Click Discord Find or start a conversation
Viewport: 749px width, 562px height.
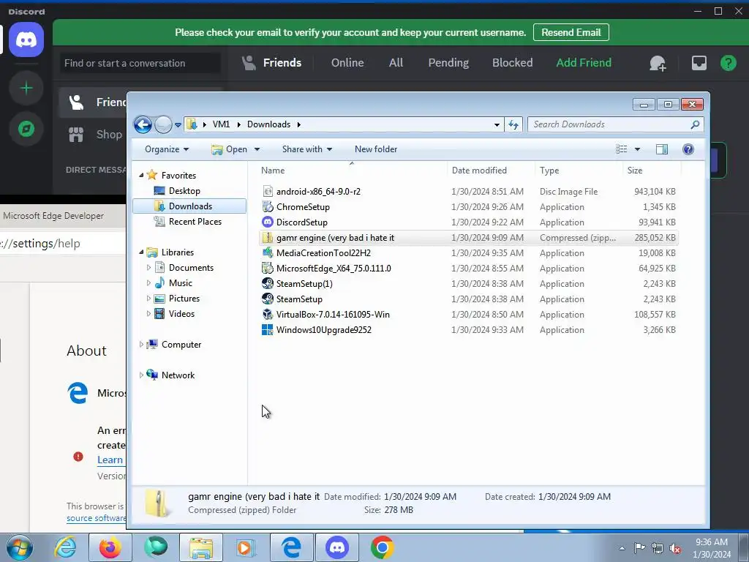click(140, 63)
